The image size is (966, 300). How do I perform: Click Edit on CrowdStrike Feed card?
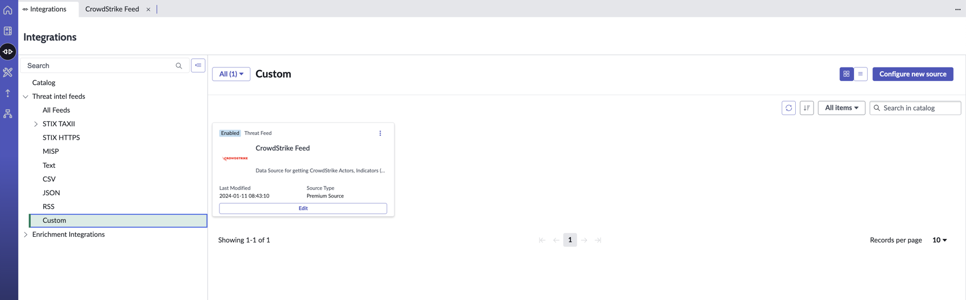coord(303,208)
